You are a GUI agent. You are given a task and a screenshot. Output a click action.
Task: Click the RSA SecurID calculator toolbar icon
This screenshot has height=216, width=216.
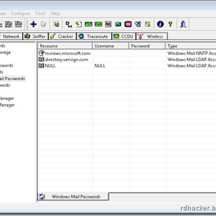[x=127, y=24]
